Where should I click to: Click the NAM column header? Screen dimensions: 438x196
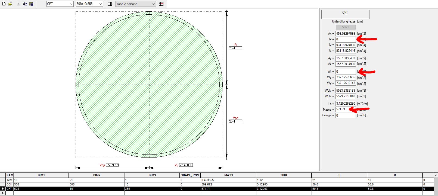pos(10,175)
